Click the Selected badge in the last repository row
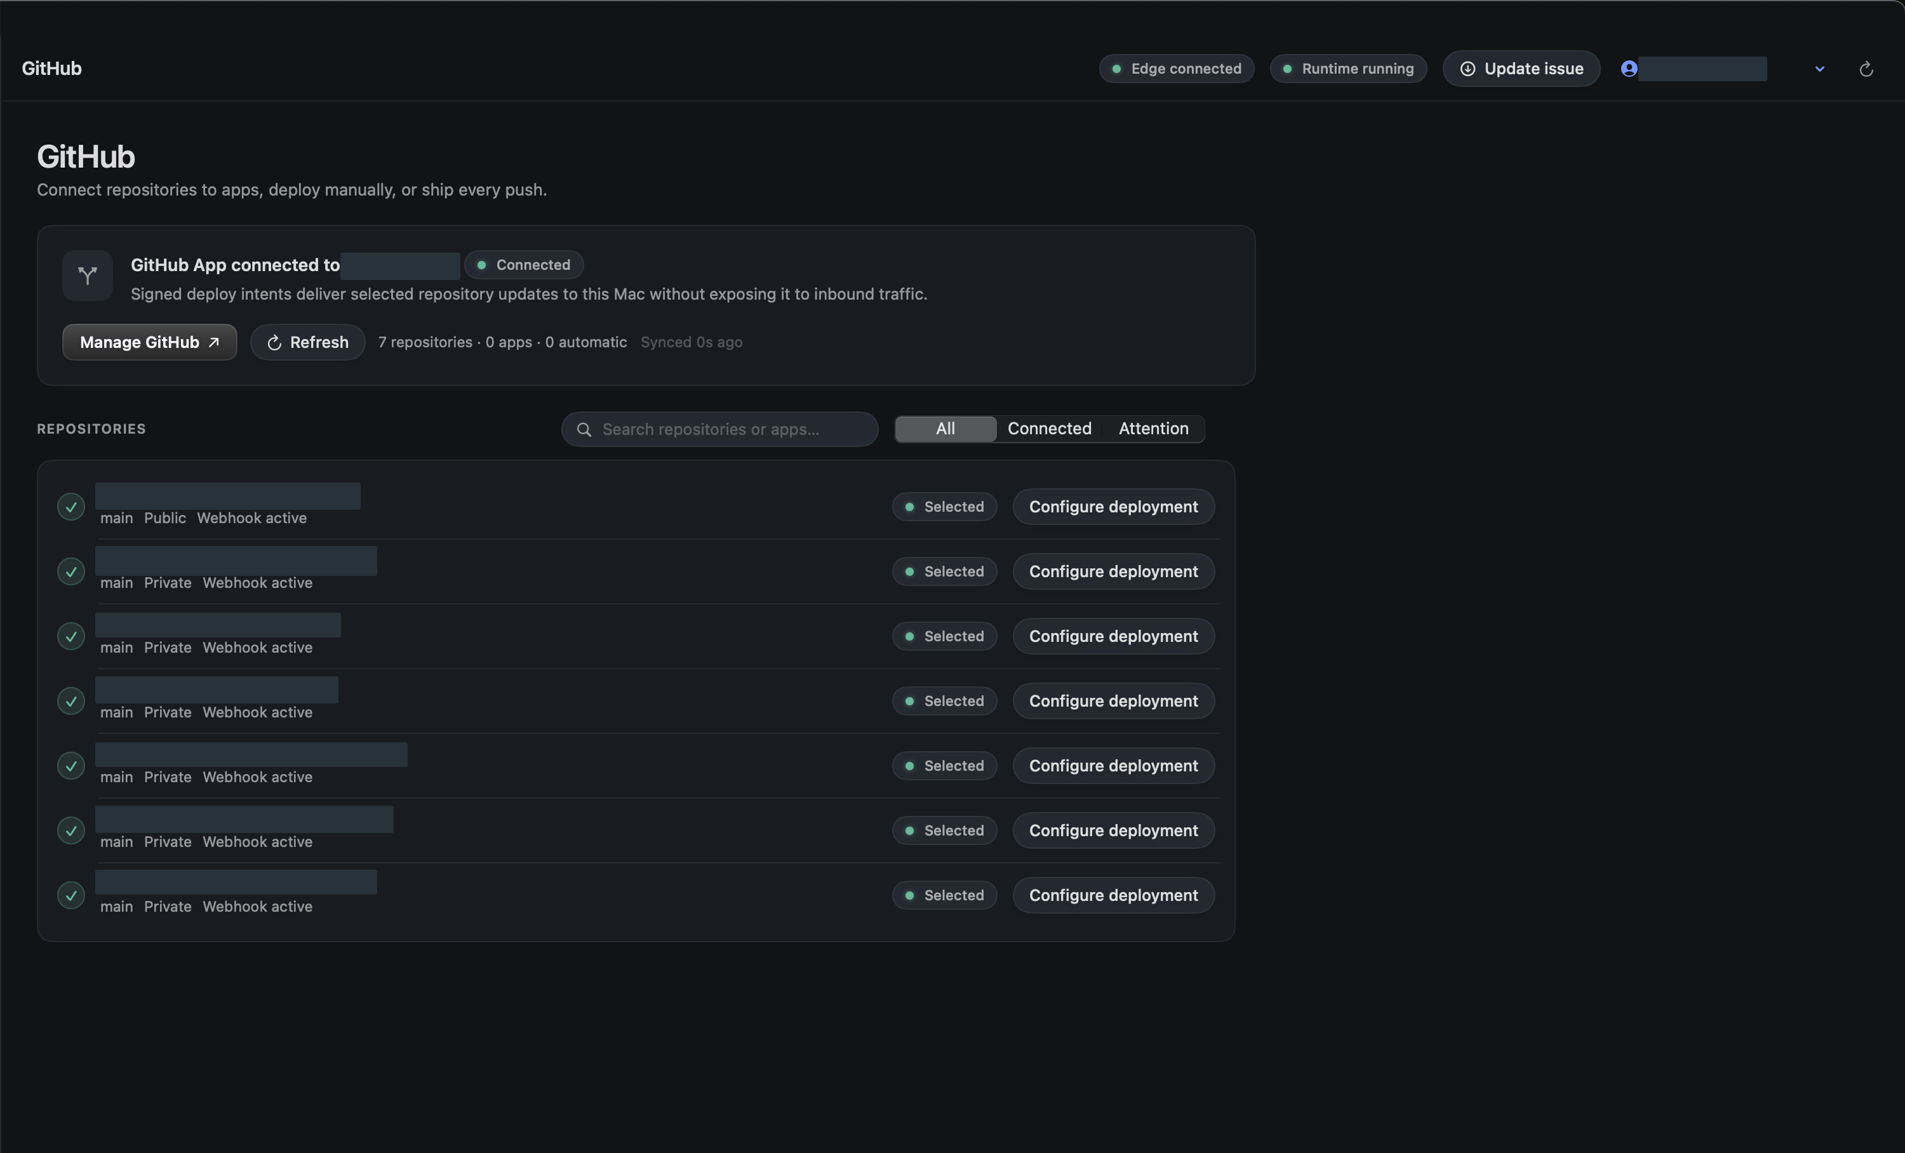The image size is (1905, 1153). (x=944, y=895)
